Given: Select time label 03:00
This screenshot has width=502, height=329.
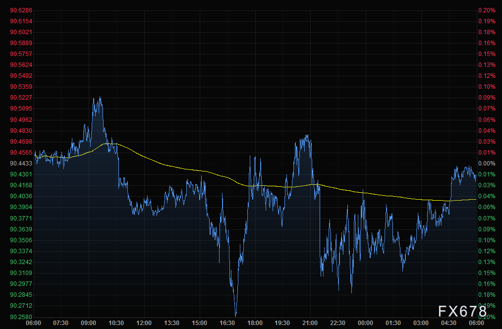Looking at the screenshot, I should click(421, 323).
